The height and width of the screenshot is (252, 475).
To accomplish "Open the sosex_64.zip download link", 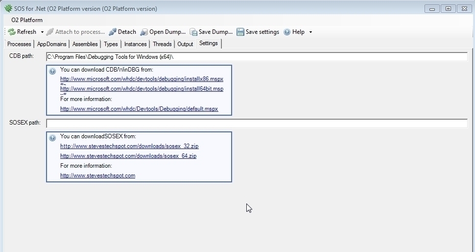I will coord(128,156).
